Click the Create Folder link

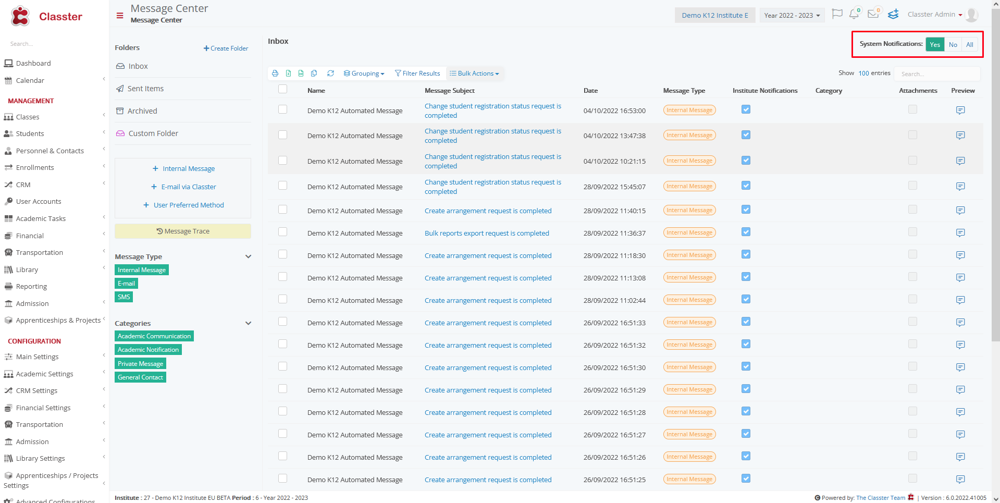[x=226, y=48]
